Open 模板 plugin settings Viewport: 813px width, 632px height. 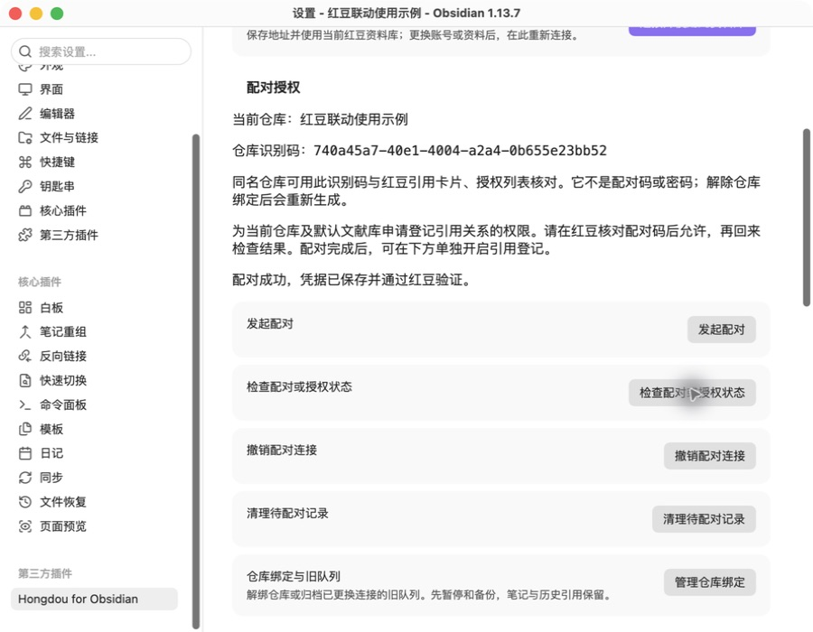point(94,430)
